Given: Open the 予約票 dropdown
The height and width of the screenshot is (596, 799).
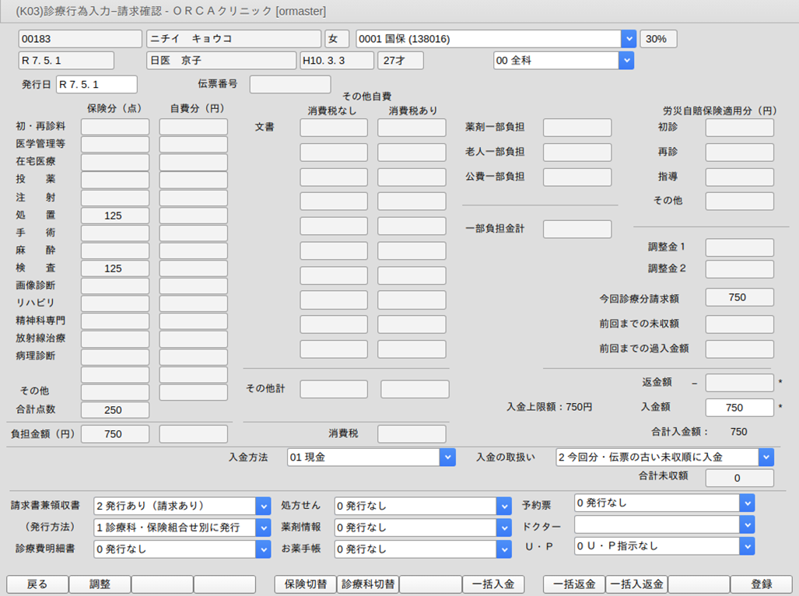Looking at the screenshot, I should coord(747,503).
